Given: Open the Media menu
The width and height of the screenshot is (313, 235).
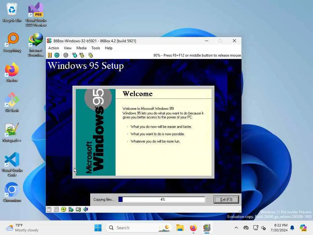Looking at the screenshot, I should click(x=81, y=48).
